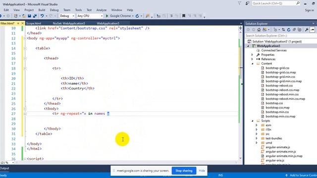Click the find-in-files icon in toolbar
Image resolution: width=317 pixels, height=178 pixels.
tap(148, 16)
